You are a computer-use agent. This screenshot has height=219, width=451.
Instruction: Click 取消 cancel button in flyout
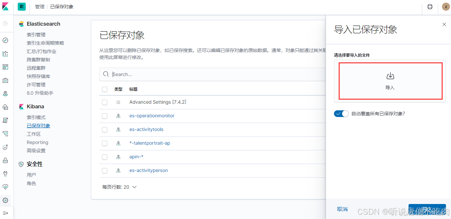(x=342, y=209)
